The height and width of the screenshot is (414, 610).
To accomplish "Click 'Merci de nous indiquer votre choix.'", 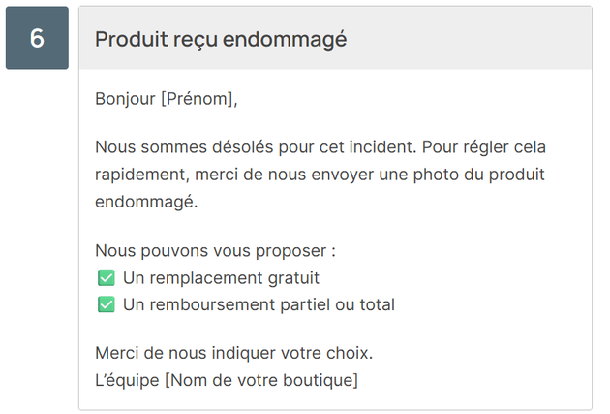I will 233,352.
